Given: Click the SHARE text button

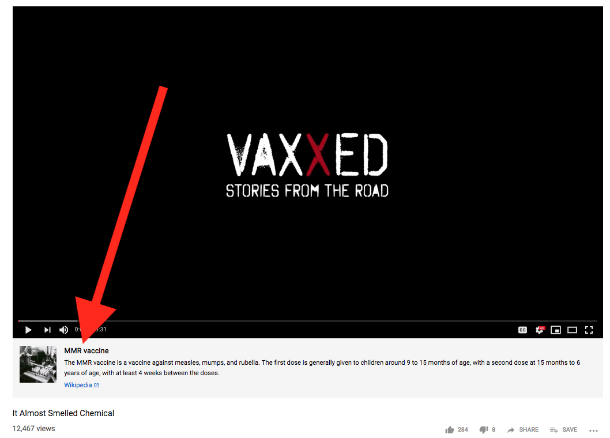Looking at the screenshot, I should click(529, 429).
